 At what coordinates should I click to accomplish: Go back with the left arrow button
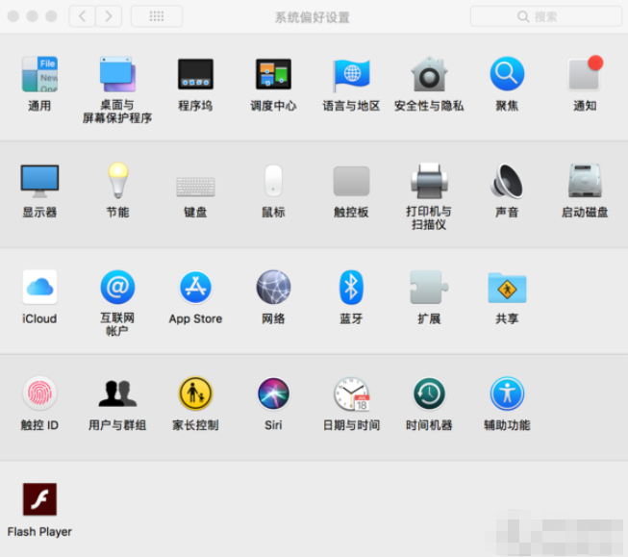coord(82,16)
